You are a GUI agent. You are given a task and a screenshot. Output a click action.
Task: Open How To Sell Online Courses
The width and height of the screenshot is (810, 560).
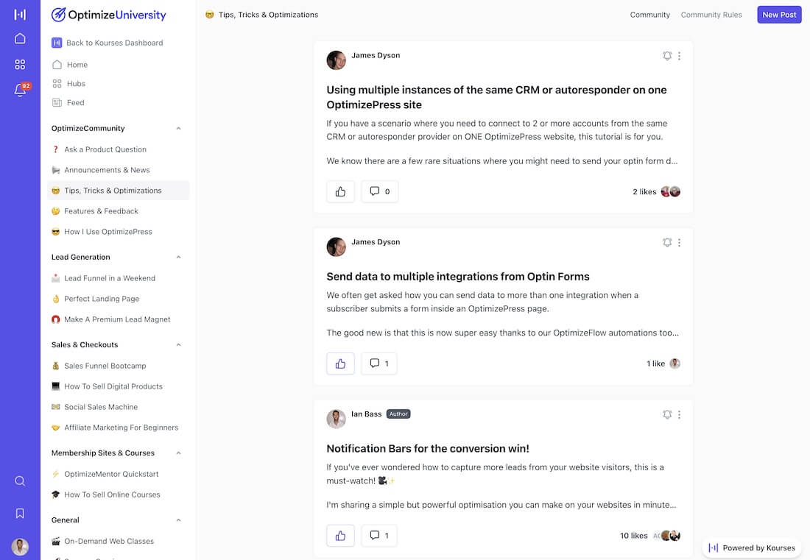[x=118, y=495]
